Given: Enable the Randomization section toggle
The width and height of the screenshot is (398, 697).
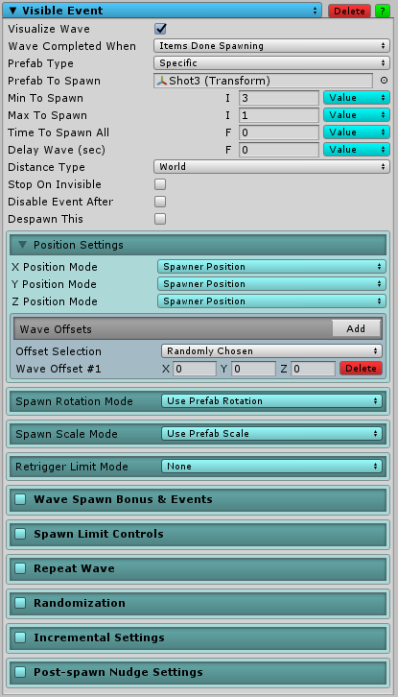Looking at the screenshot, I should click(x=20, y=603).
